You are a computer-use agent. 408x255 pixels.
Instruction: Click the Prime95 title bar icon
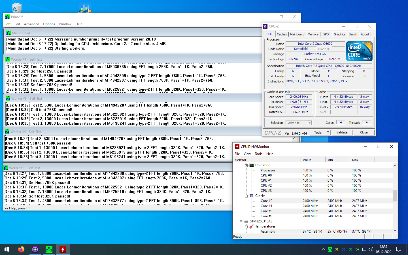(x=7, y=17)
